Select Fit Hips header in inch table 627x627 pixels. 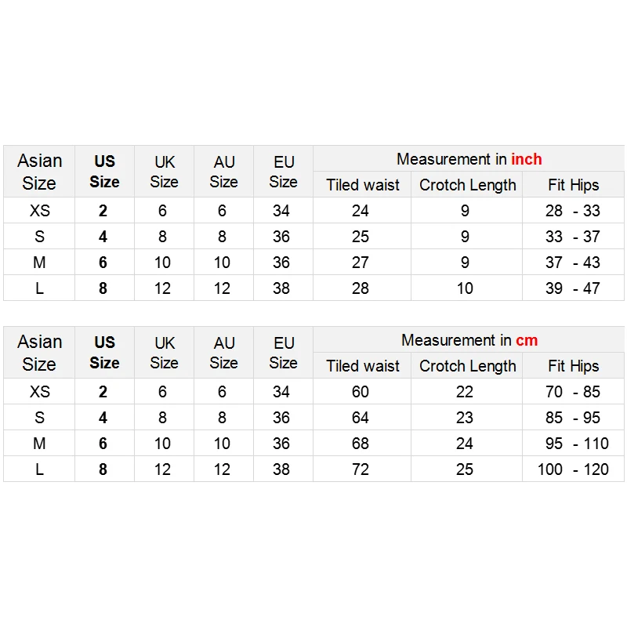coord(573,185)
